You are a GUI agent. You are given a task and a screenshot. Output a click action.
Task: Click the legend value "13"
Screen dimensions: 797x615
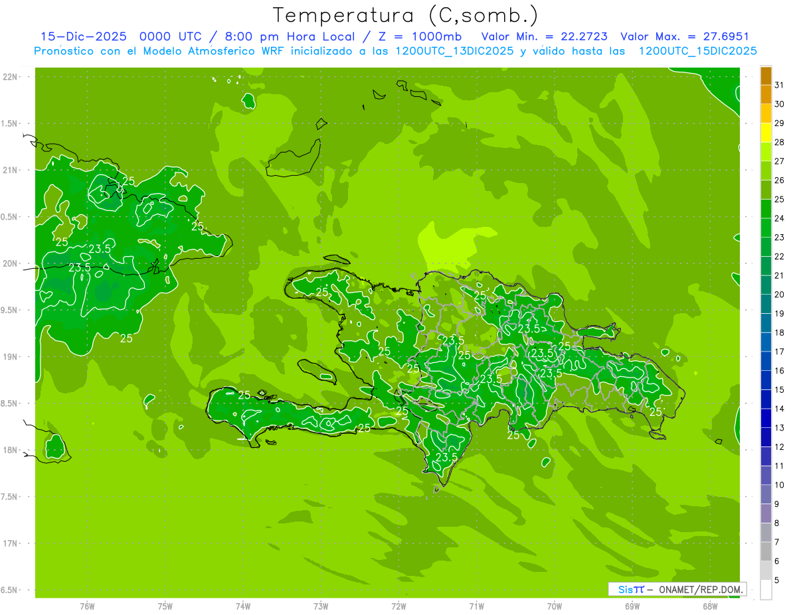tap(780, 428)
